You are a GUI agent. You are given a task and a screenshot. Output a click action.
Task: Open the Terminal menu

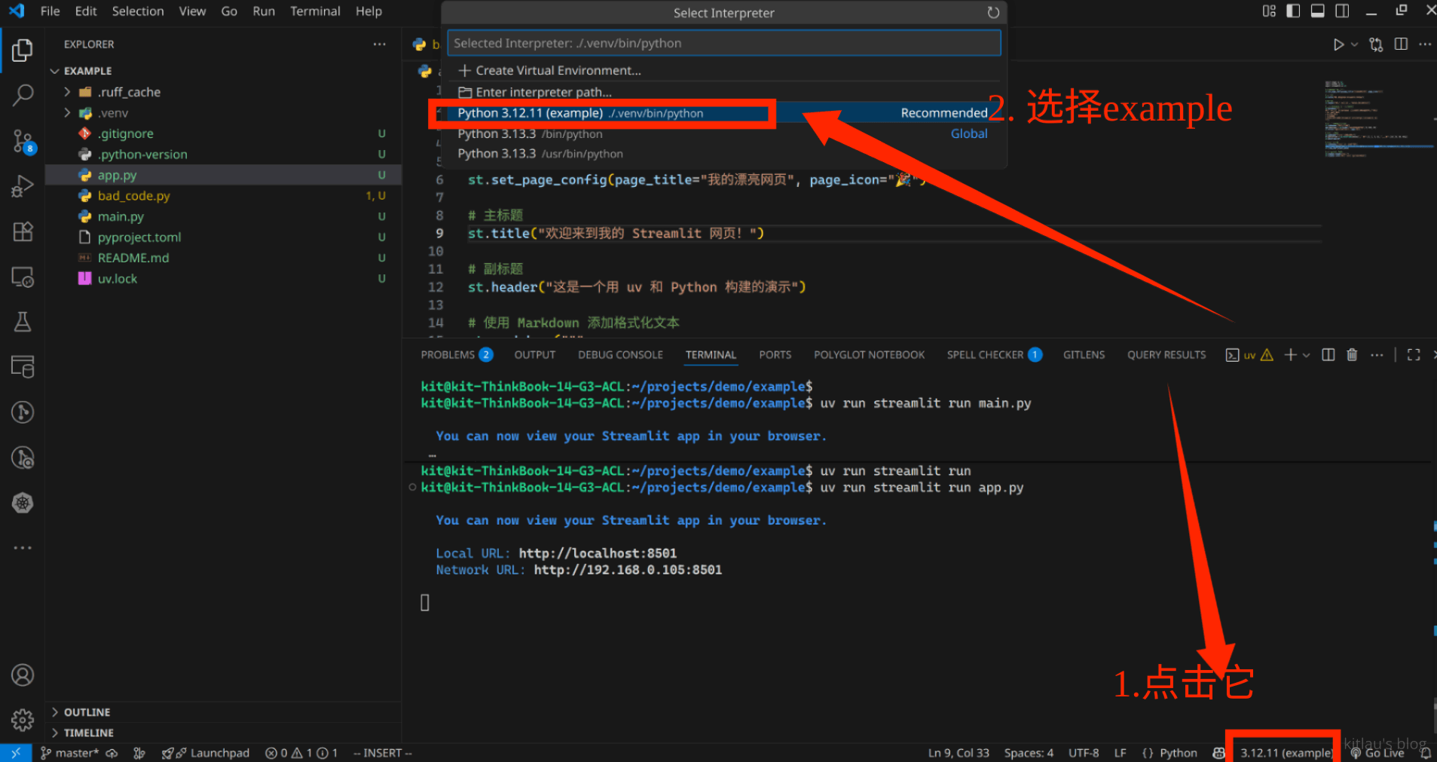click(x=315, y=11)
